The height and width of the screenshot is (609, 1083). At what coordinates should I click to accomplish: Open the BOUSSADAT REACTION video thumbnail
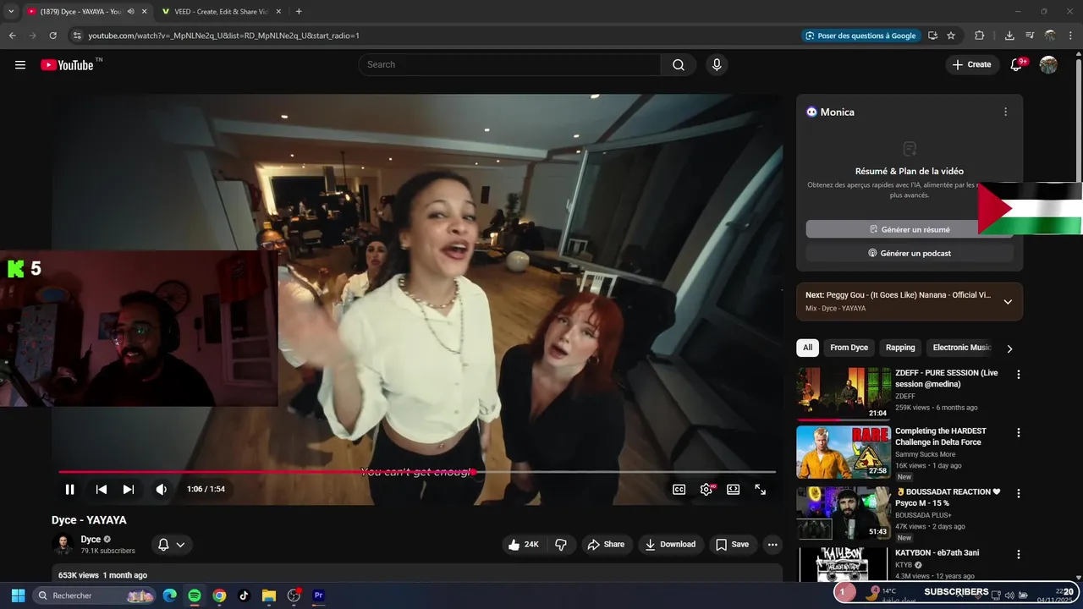point(843,512)
